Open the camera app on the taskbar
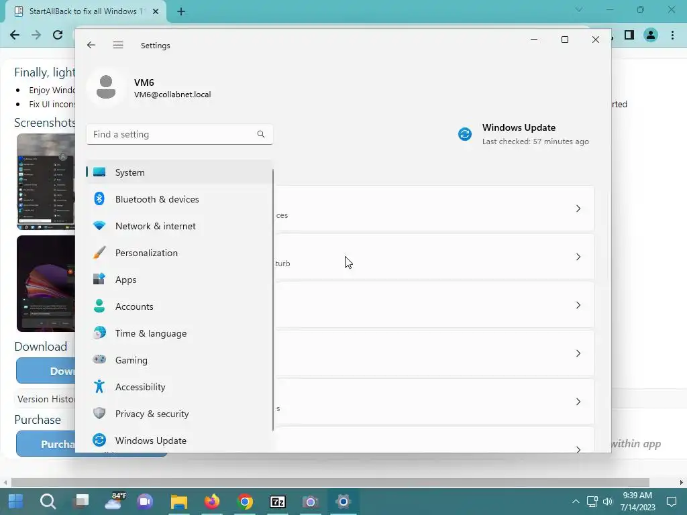The height and width of the screenshot is (515, 687). click(x=310, y=502)
